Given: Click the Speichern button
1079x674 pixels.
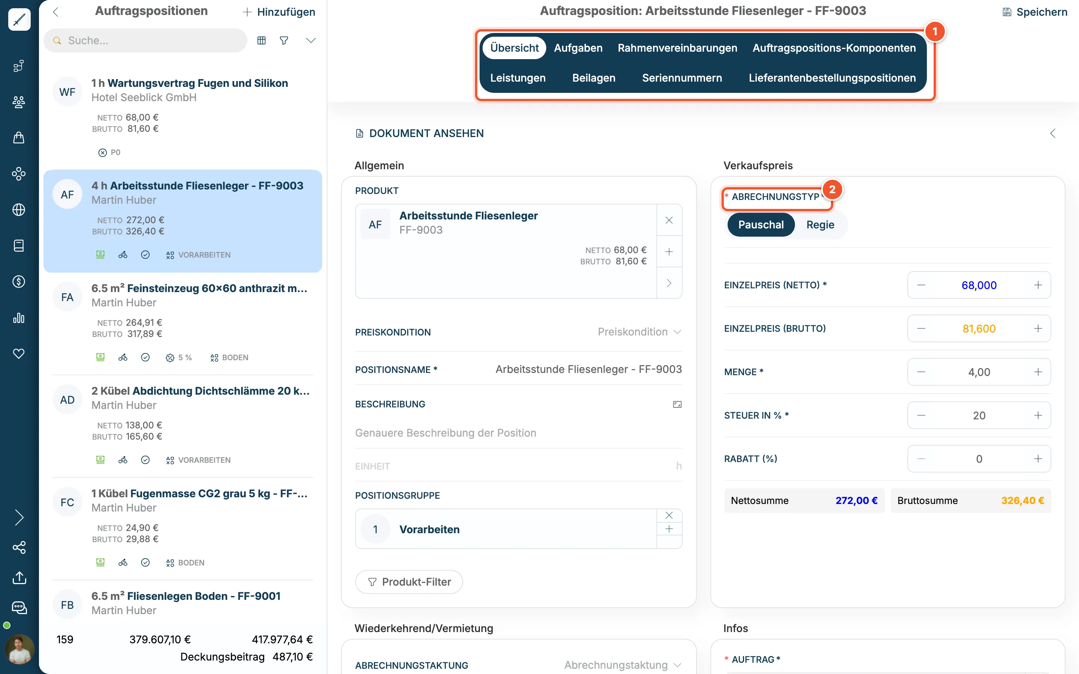Looking at the screenshot, I should (x=1034, y=12).
